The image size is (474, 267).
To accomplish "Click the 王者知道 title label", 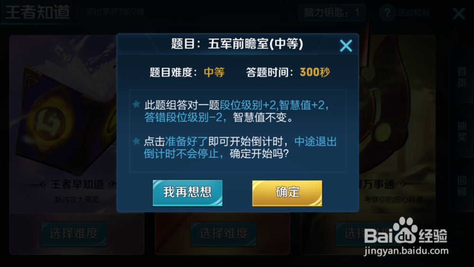I will [x=37, y=12].
